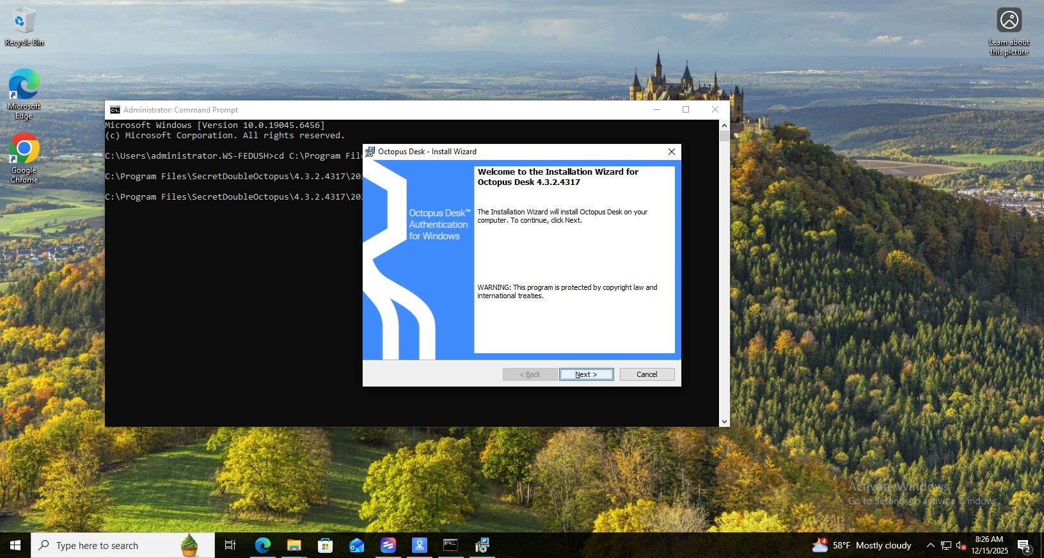Maximize the Administrator Command Prompt window
The height and width of the screenshot is (558, 1044).
(x=686, y=109)
